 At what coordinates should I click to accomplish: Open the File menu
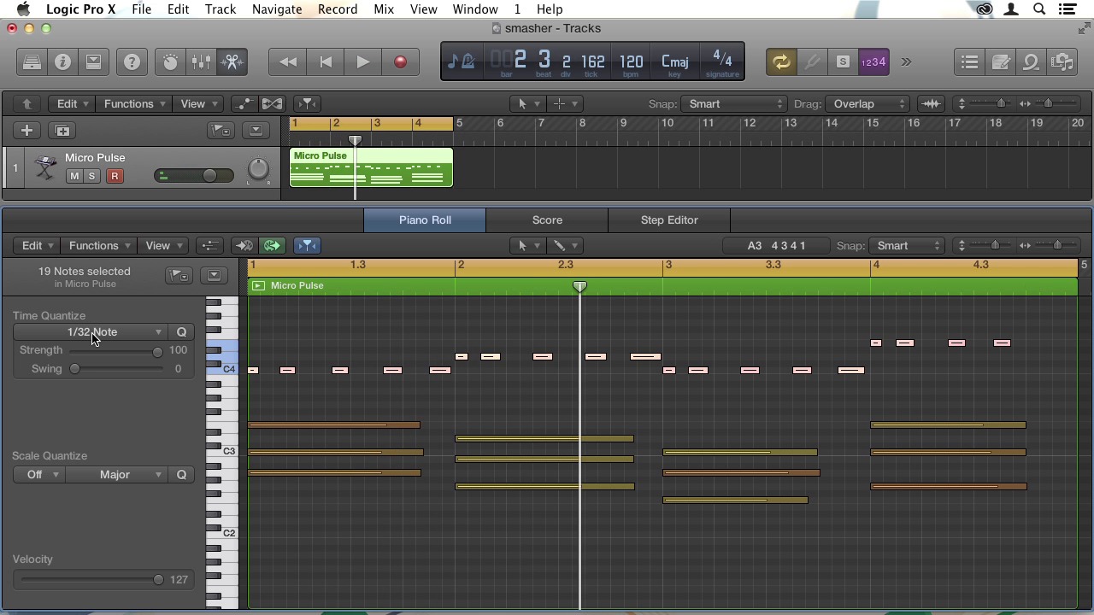(x=142, y=9)
